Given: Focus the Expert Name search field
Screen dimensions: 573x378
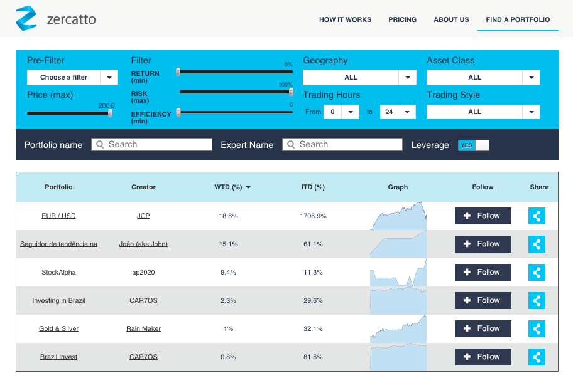Looking at the screenshot, I should pos(342,144).
